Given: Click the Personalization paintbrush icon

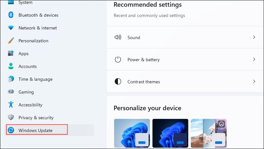Looking at the screenshot, I should [11, 40].
